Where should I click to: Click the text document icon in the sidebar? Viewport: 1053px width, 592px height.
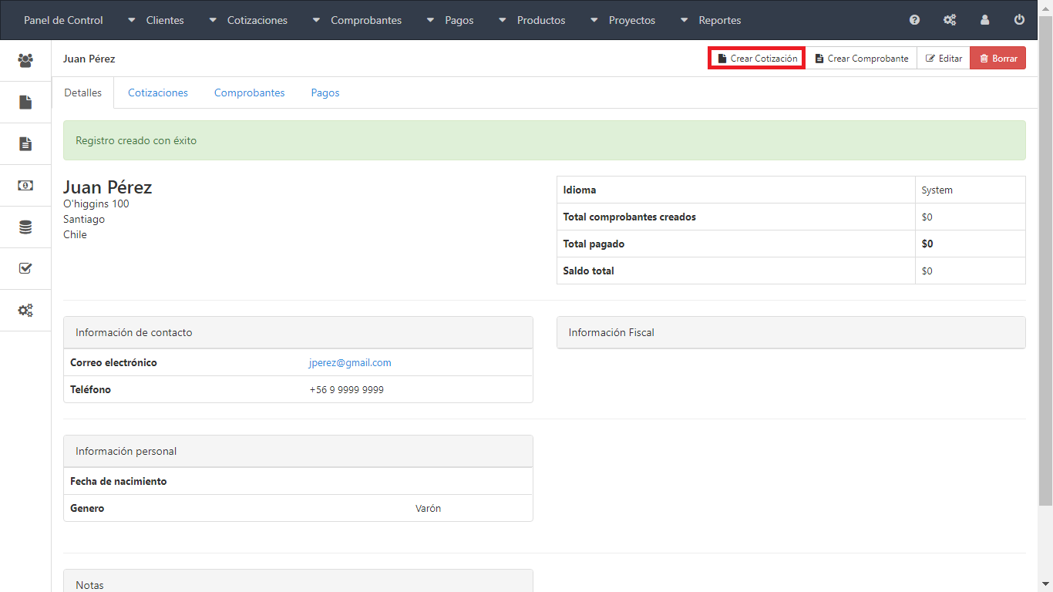[x=25, y=143]
